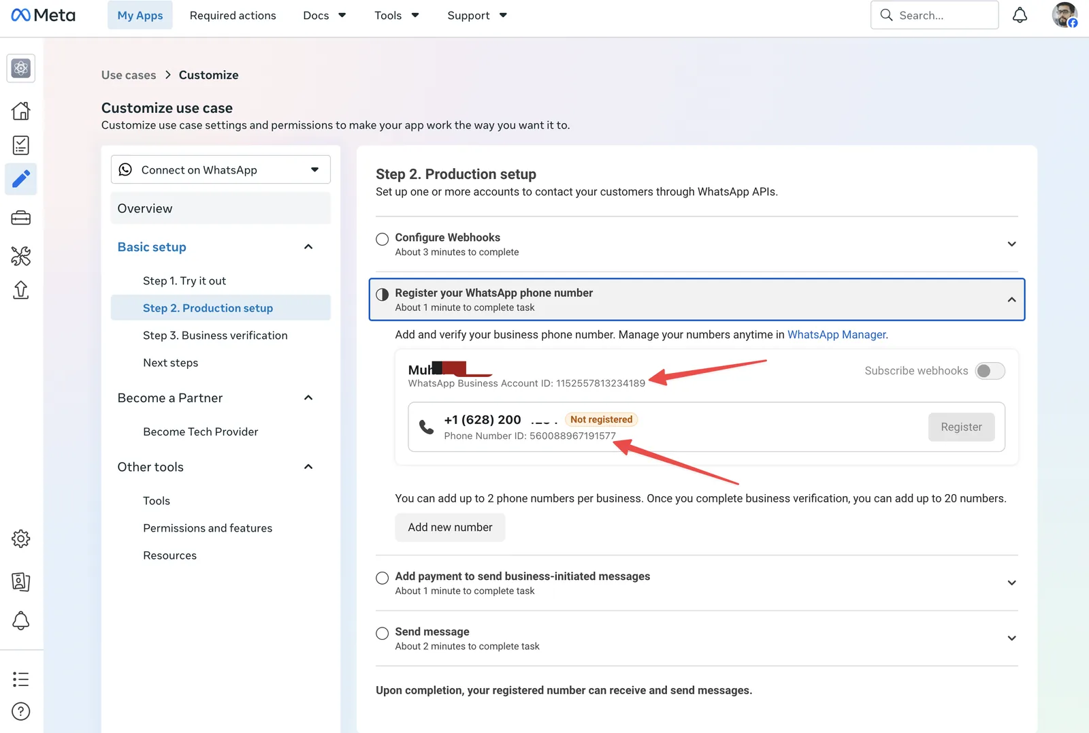Click the Search input field
The height and width of the screenshot is (733, 1089).
tap(934, 15)
